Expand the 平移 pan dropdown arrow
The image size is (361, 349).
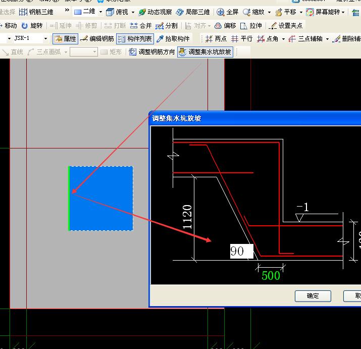coord(301,12)
